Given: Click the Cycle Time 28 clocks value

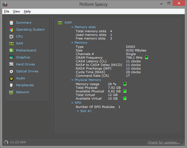Looking at the screenshot, I should click(133, 72).
